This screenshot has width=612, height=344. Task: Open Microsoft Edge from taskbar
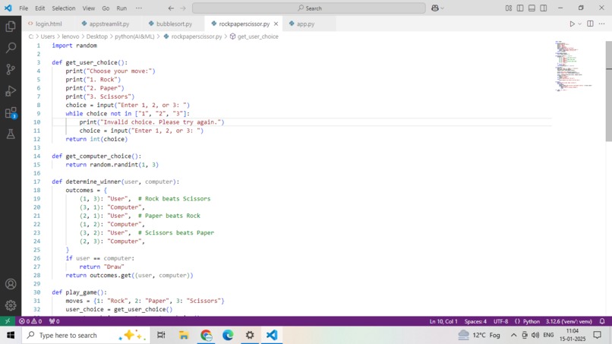tap(228, 335)
